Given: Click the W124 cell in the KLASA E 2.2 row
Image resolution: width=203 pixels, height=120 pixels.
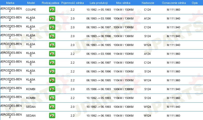Looking at the screenshot, I should 147,80.
